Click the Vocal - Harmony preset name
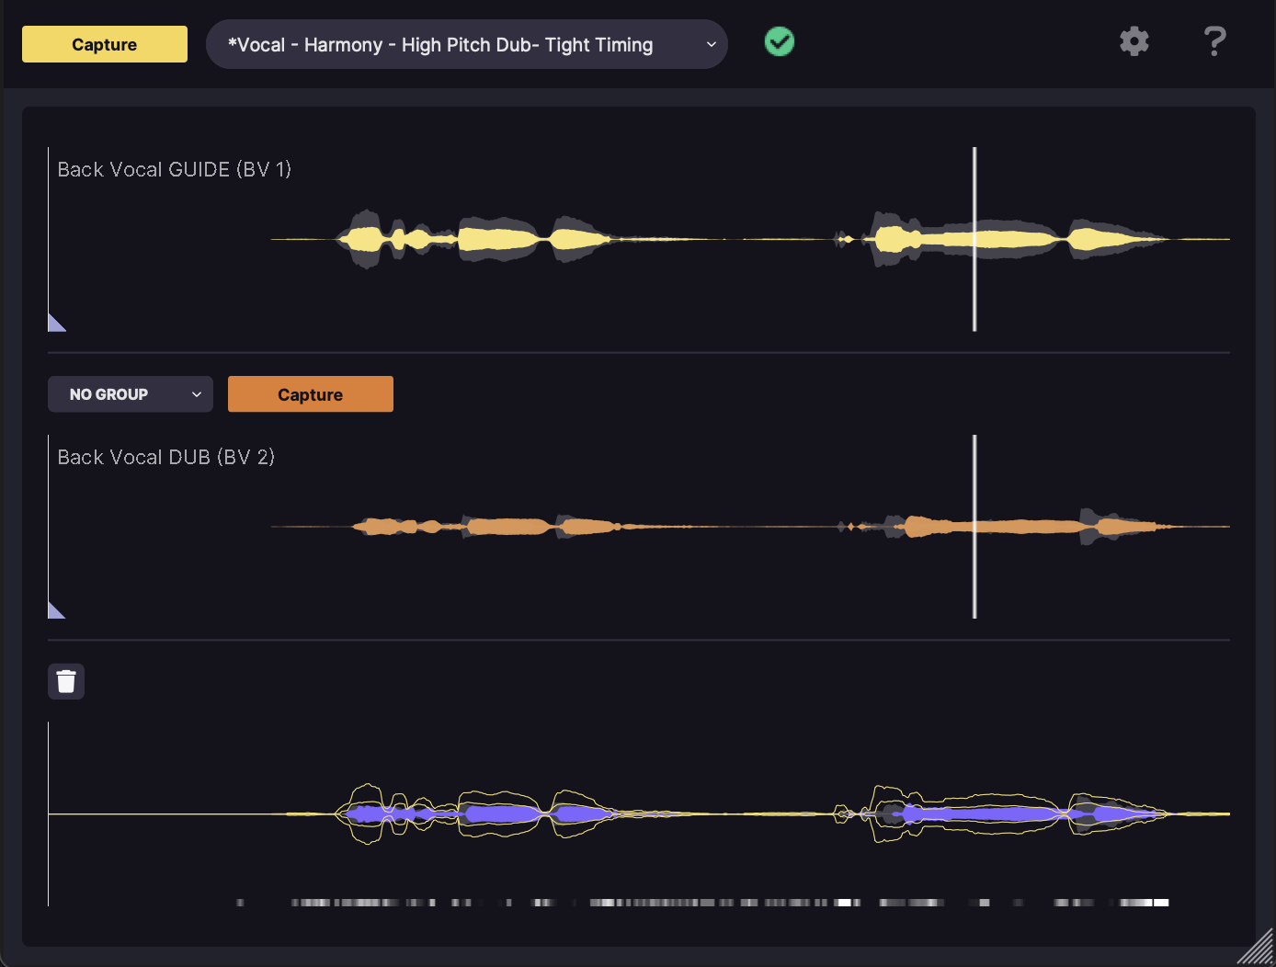Image resolution: width=1276 pixels, height=967 pixels. tap(440, 45)
